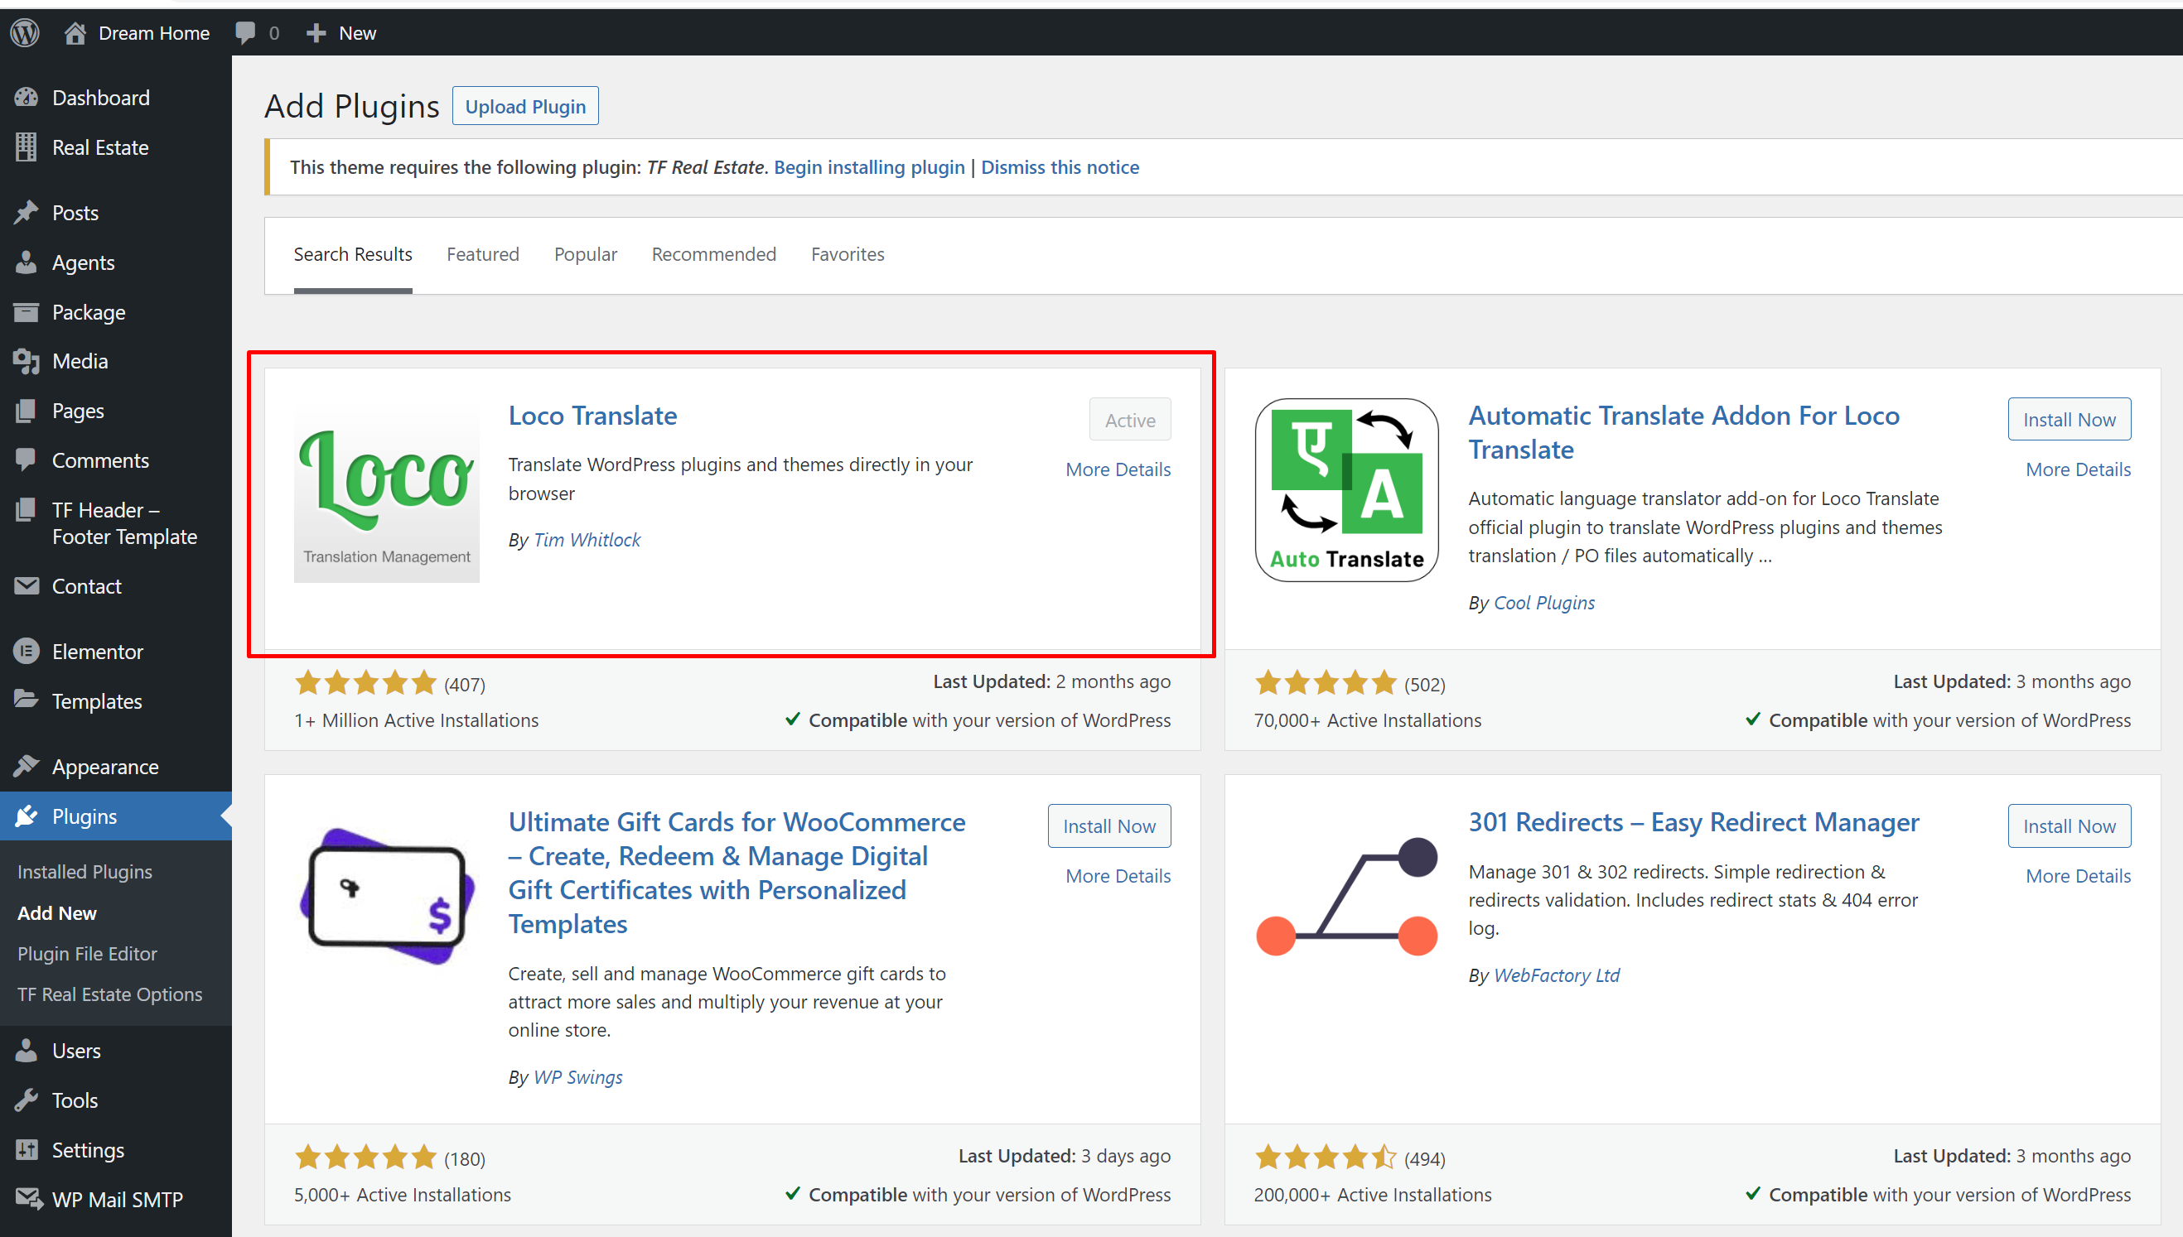Image resolution: width=2183 pixels, height=1237 pixels.
Task: Click Begin installing plugin link
Action: (x=869, y=167)
